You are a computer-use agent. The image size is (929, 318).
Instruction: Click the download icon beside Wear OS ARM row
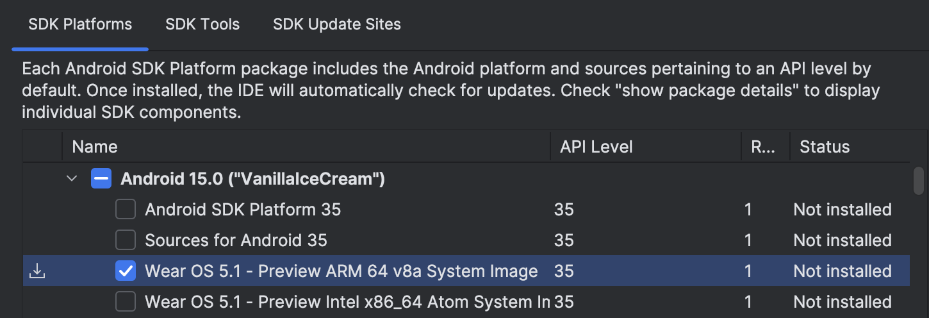point(37,272)
